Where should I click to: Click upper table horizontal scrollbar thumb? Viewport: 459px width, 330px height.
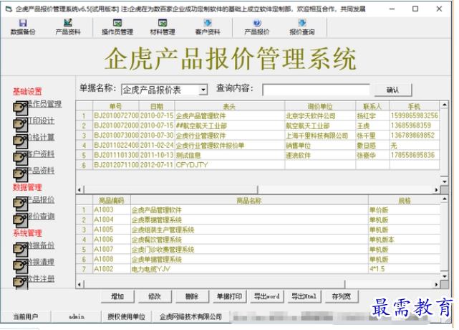(171, 190)
